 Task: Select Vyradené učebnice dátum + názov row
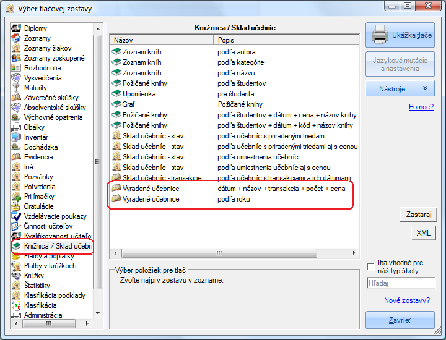tap(234, 189)
